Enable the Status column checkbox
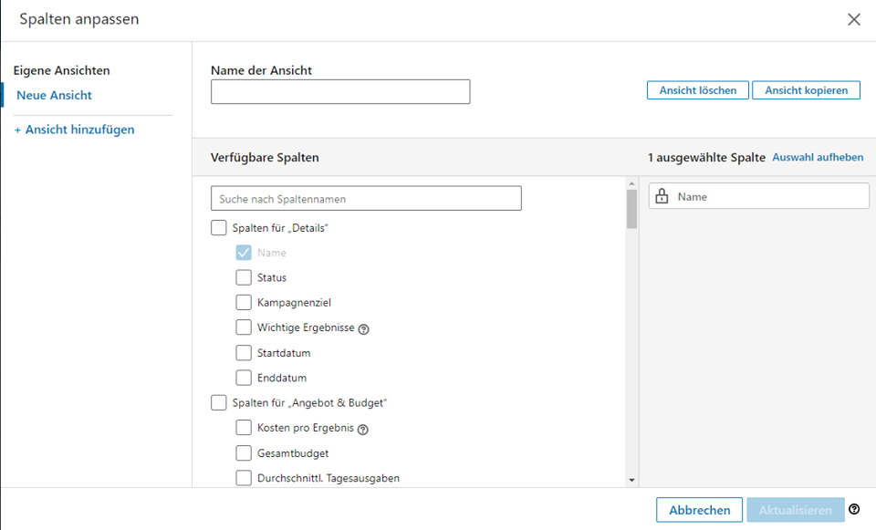Screen dimensions: 876x530 coord(244,277)
